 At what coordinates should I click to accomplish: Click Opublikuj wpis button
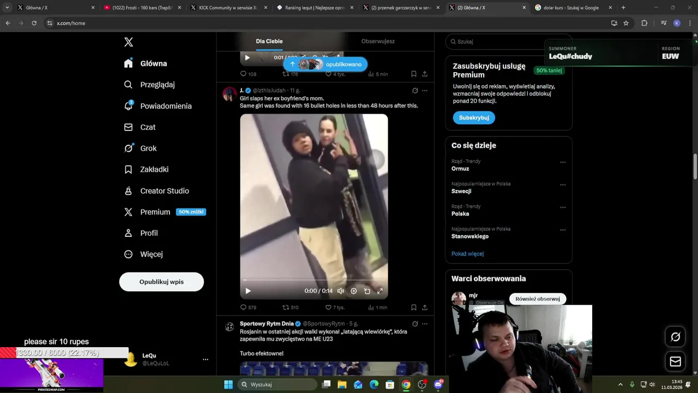(x=161, y=282)
